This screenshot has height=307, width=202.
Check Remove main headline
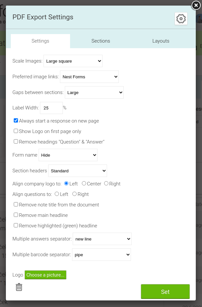tap(16, 215)
